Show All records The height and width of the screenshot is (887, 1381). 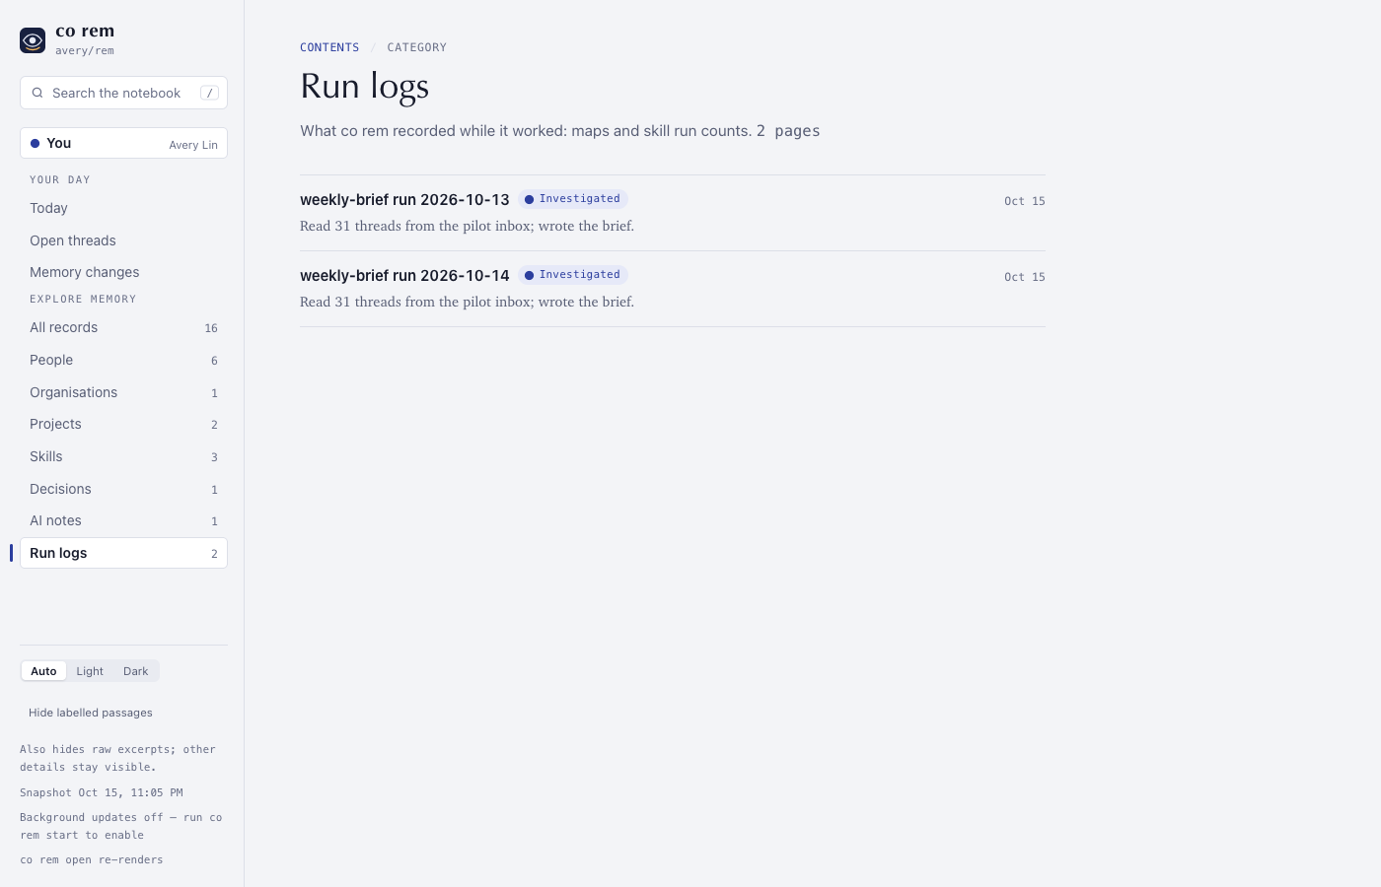123,327
